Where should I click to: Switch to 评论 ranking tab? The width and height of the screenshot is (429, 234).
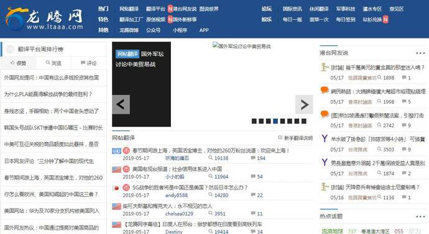coord(89,63)
